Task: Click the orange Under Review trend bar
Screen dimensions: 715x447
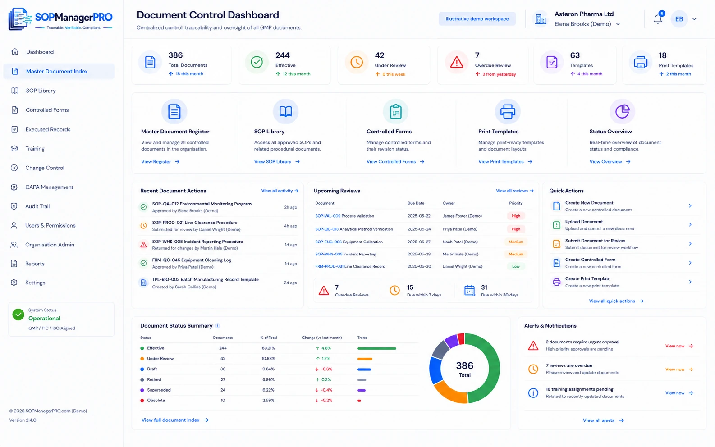Action: click(x=365, y=359)
